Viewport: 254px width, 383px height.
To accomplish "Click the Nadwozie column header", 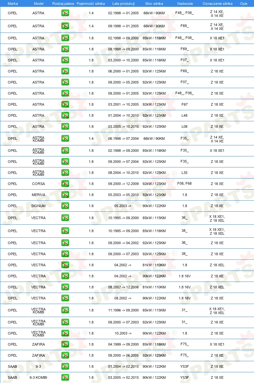I will pyautogui.click(x=185, y=4).
